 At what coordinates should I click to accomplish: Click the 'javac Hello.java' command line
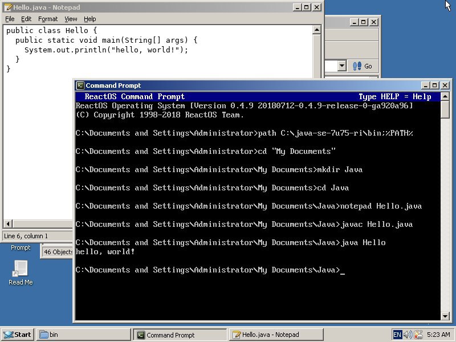pyautogui.click(x=244, y=224)
